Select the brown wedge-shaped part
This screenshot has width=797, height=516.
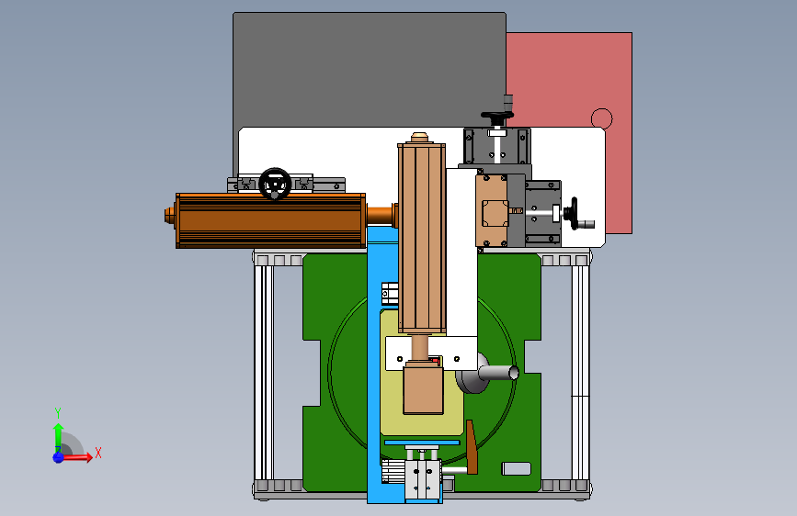tap(472, 447)
